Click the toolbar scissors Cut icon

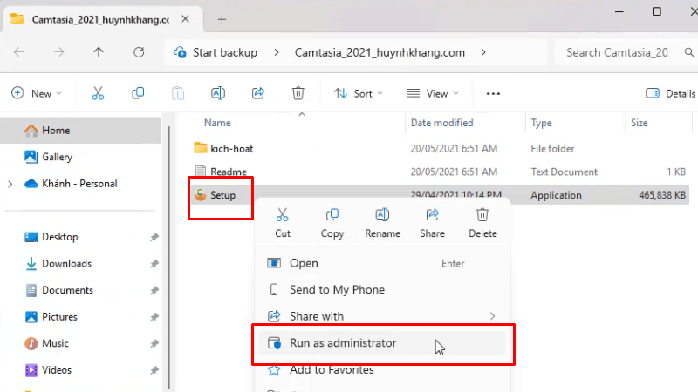point(98,93)
